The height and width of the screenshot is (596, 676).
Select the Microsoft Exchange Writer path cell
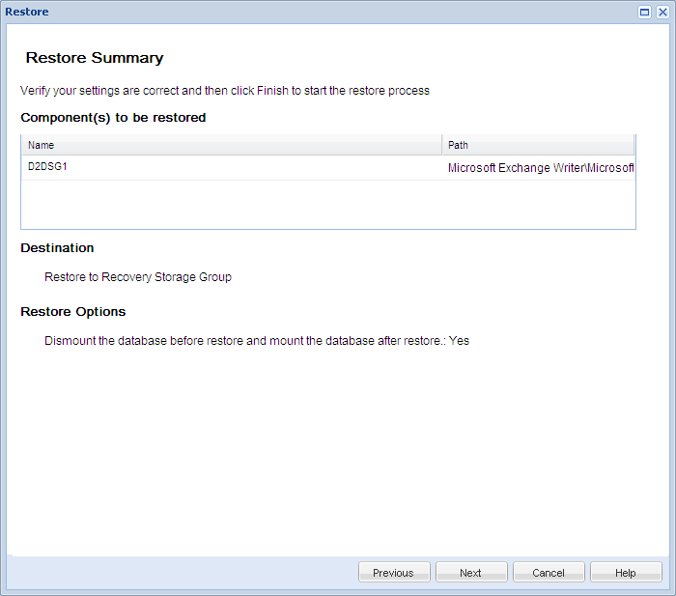(541, 168)
